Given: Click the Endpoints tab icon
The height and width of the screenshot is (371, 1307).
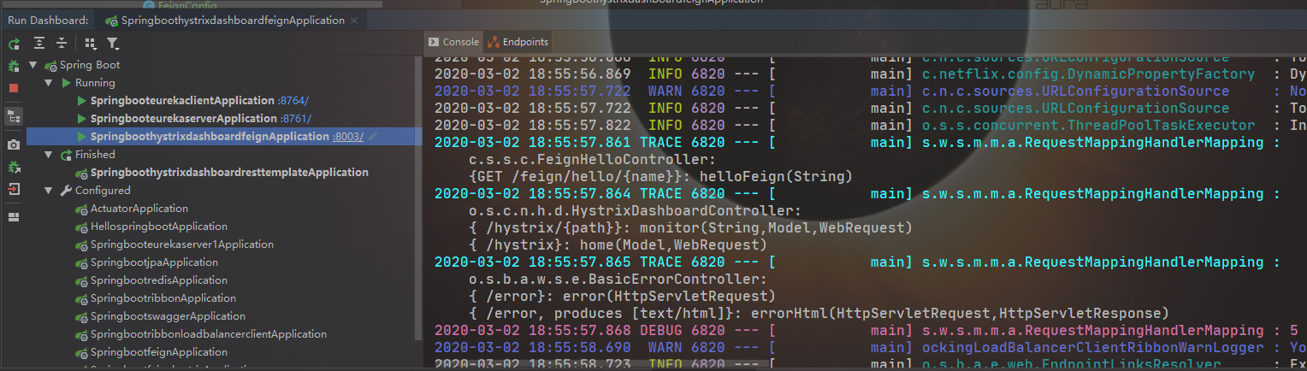Looking at the screenshot, I should coord(492,41).
